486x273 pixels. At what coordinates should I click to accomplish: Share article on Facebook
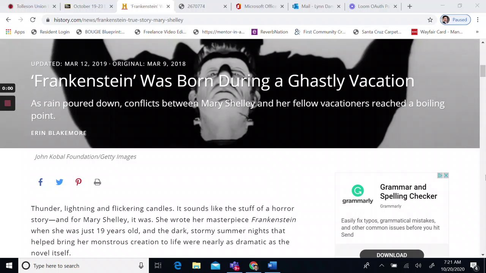coord(41,182)
